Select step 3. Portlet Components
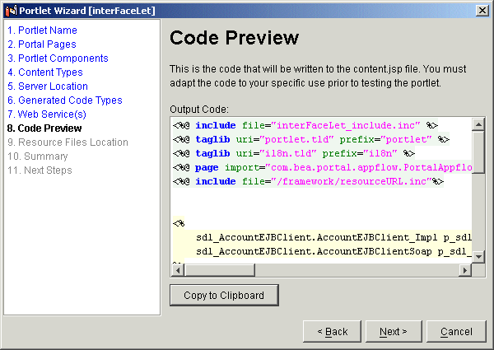This screenshot has width=494, height=350. [x=58, y=58]
